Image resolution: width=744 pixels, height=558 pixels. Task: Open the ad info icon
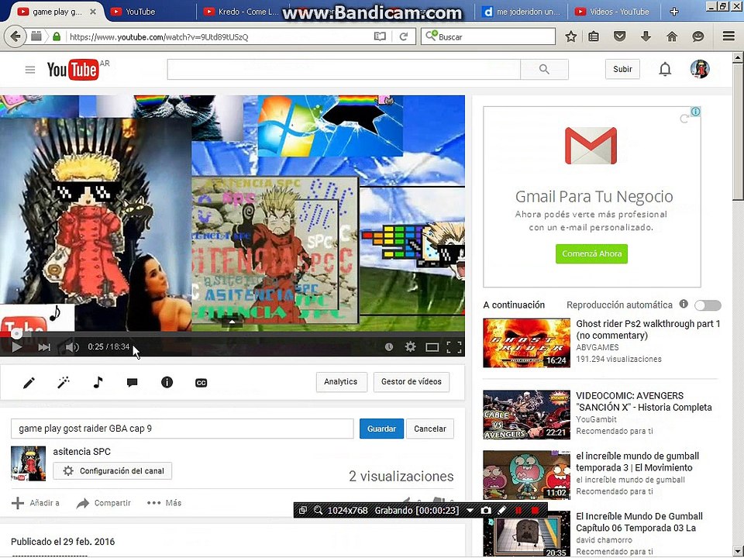point(696,112)
